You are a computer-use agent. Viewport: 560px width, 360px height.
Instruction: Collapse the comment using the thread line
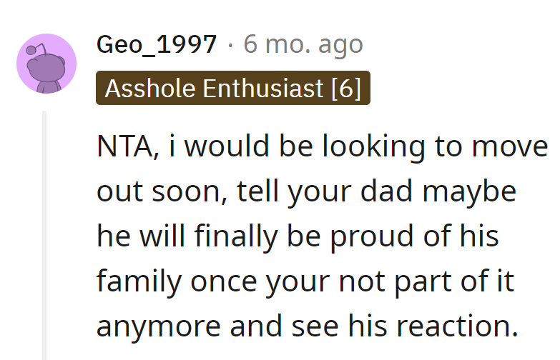(x=44, y=236)
